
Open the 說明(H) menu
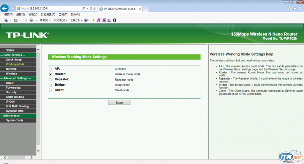[x=75, y=14]
